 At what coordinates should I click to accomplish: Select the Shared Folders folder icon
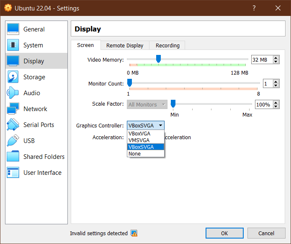pos(13,156)
